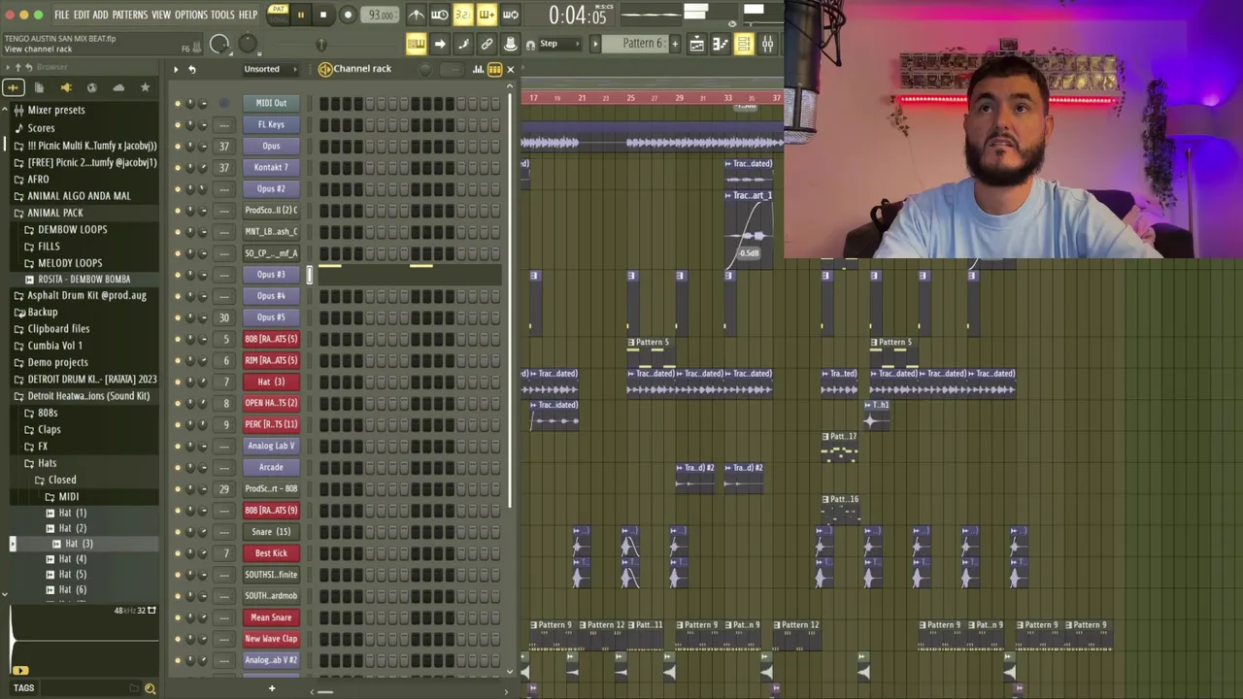Switch PAT/SONG playback mode
Viewport: 1243px width, 699px height.
tap(278, 14)
